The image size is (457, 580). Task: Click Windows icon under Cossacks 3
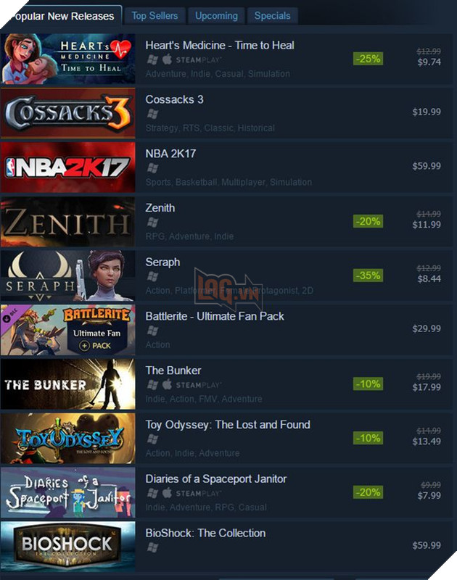(x=152, y=114)
